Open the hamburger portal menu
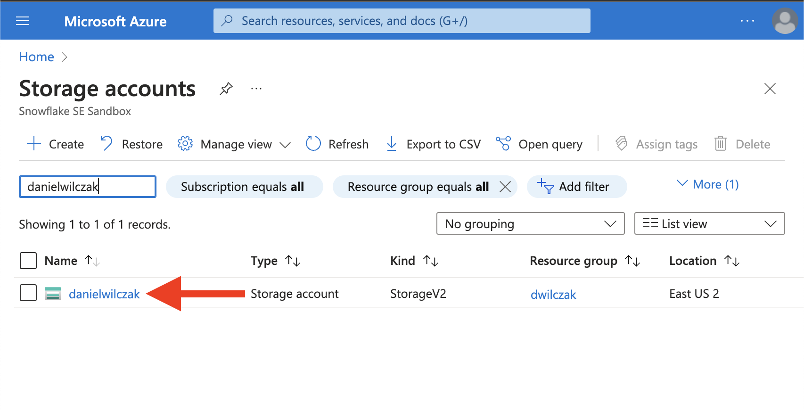This screenshot has width=804, height=411. pos(23,21)
